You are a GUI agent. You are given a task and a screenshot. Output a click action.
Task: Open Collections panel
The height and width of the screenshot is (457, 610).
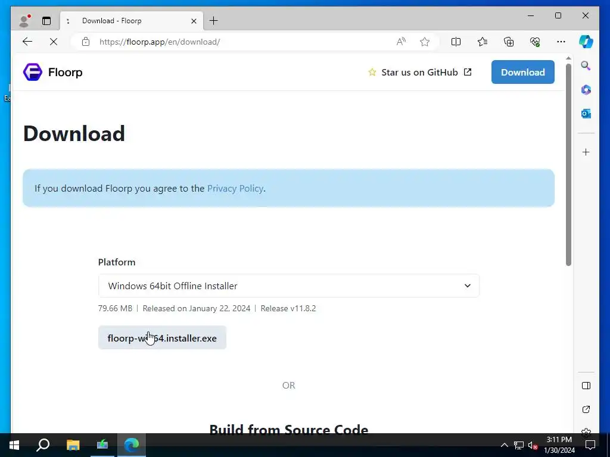[x=509, y=42]
